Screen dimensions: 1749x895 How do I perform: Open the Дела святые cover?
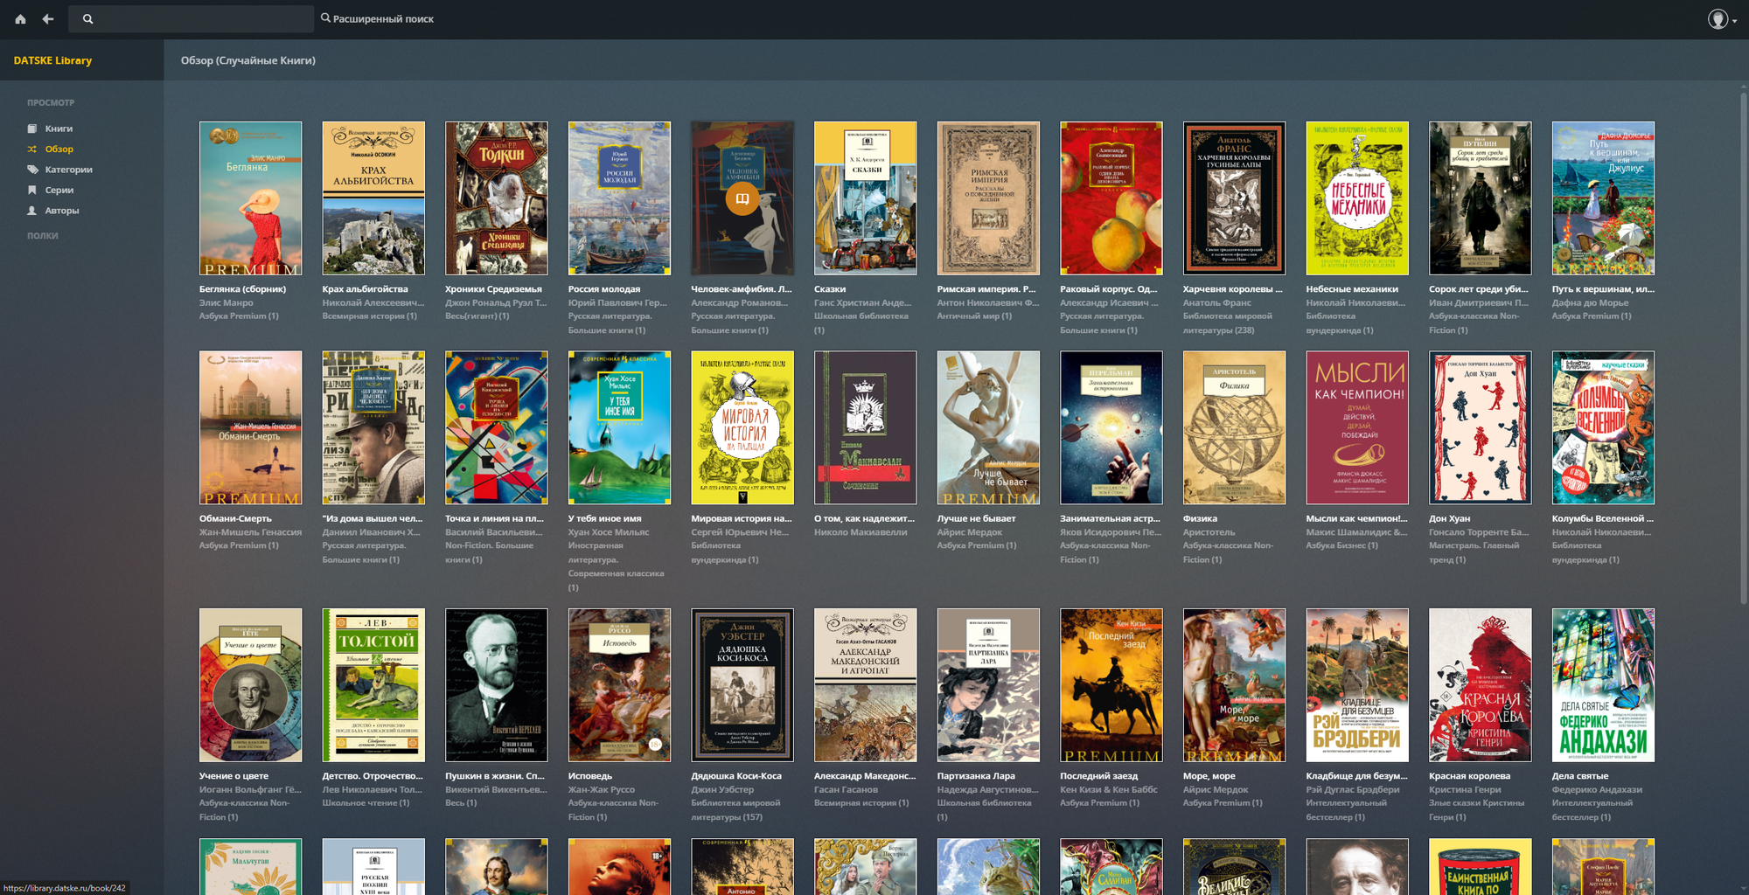(1603, 685)
